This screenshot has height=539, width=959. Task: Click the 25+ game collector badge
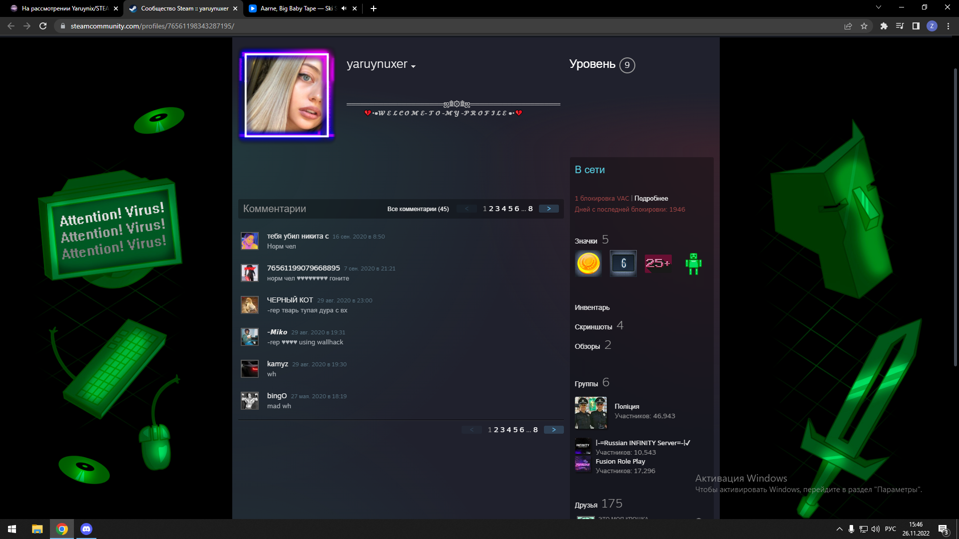(x=658, y=263)
